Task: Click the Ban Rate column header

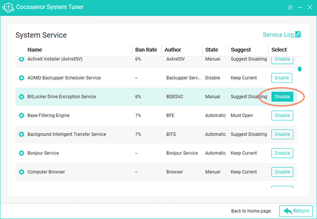Action: click(146, 50)
